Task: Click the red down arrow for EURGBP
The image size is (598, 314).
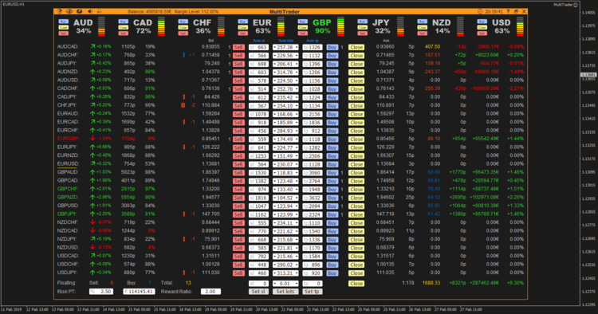Action: [92, 139]
